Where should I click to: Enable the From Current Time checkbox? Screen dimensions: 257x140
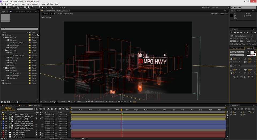[x=231, y=44]
